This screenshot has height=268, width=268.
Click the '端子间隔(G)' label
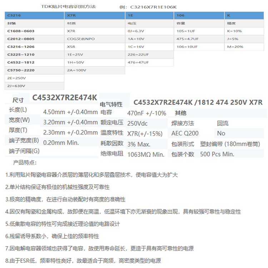24,151
